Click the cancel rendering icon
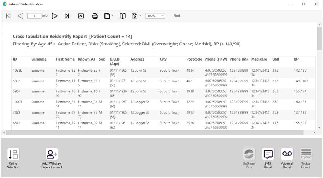This screenshot has height=178, width=323. pyautogui.click(x=81, y=16)
